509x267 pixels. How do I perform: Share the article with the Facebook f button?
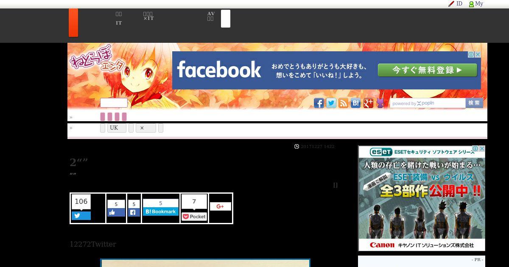134,212
